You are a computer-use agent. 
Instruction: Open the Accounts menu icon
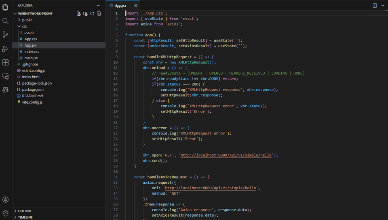6,199
